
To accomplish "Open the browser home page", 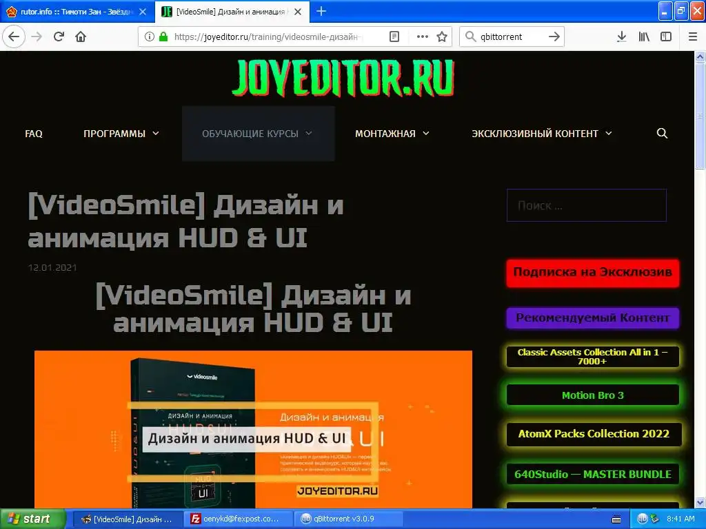I will [81, 37].
